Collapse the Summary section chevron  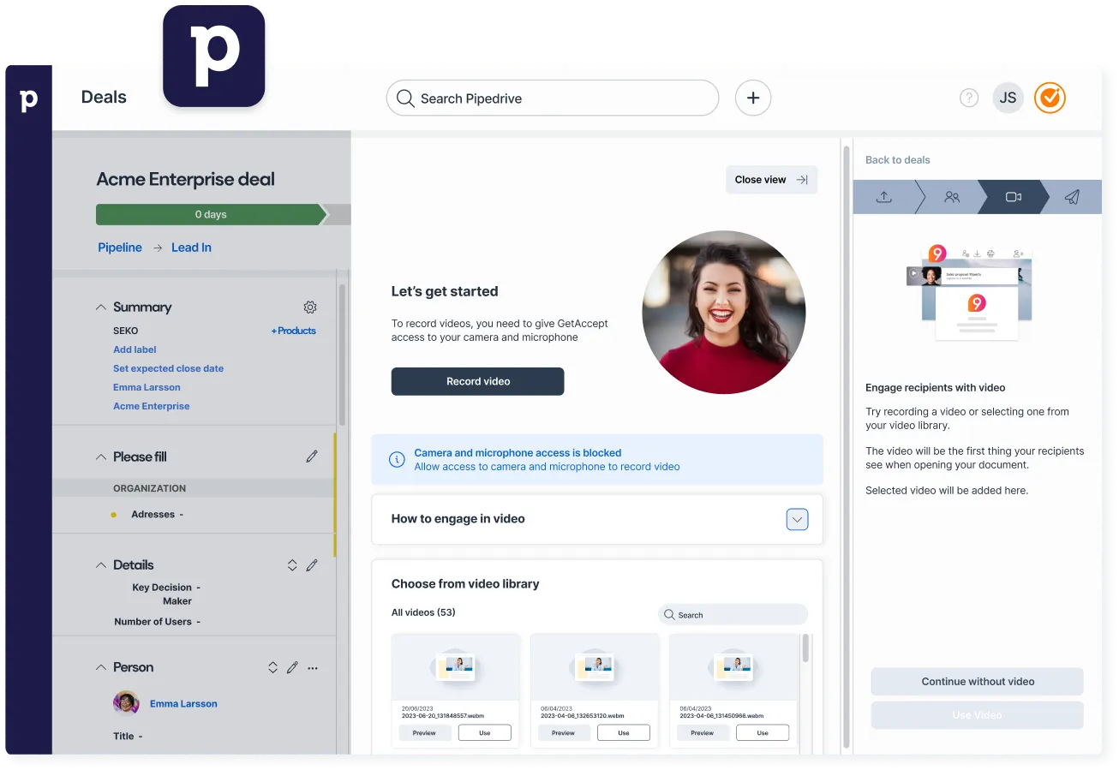click(101, 307)
